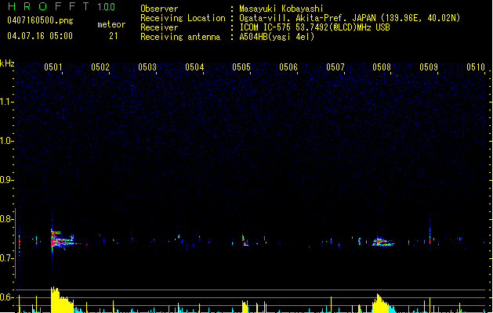Click receiver text ICOM IC-575 53.7492 MHz
Screen dimensions: 493x313
(x=314, y=27)
